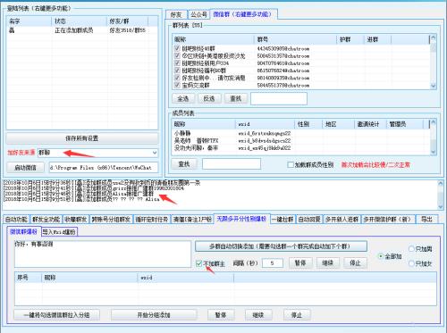Click the log panel scroll-up arrow
The width and height of the screenshot is (447, 333).
pos(441,184)
